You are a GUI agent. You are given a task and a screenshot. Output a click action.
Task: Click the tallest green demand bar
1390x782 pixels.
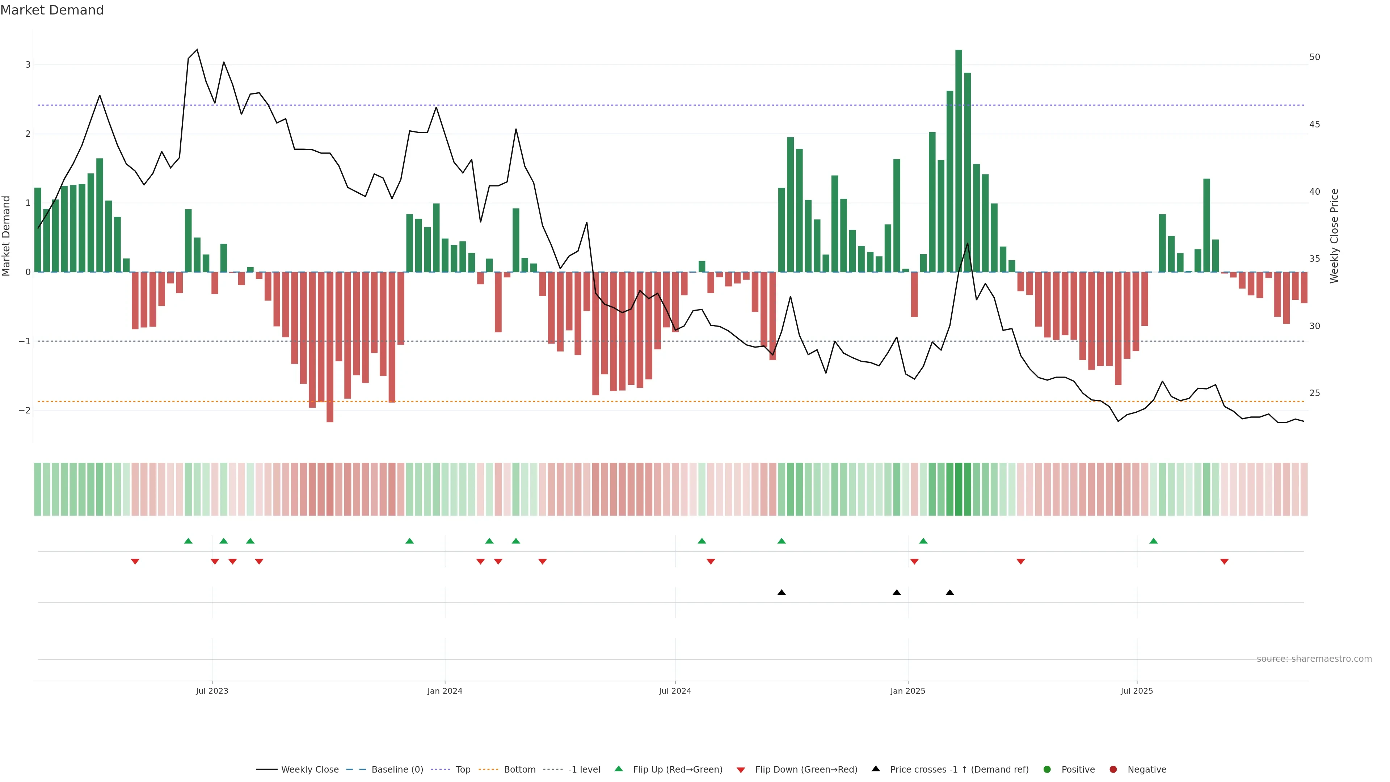958,162
